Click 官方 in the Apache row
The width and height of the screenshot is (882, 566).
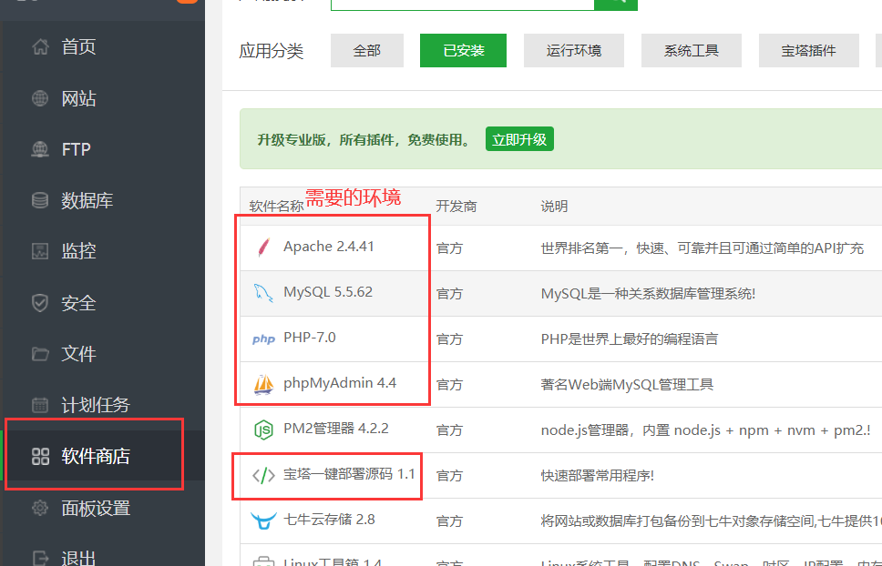(x=449, y=248)
